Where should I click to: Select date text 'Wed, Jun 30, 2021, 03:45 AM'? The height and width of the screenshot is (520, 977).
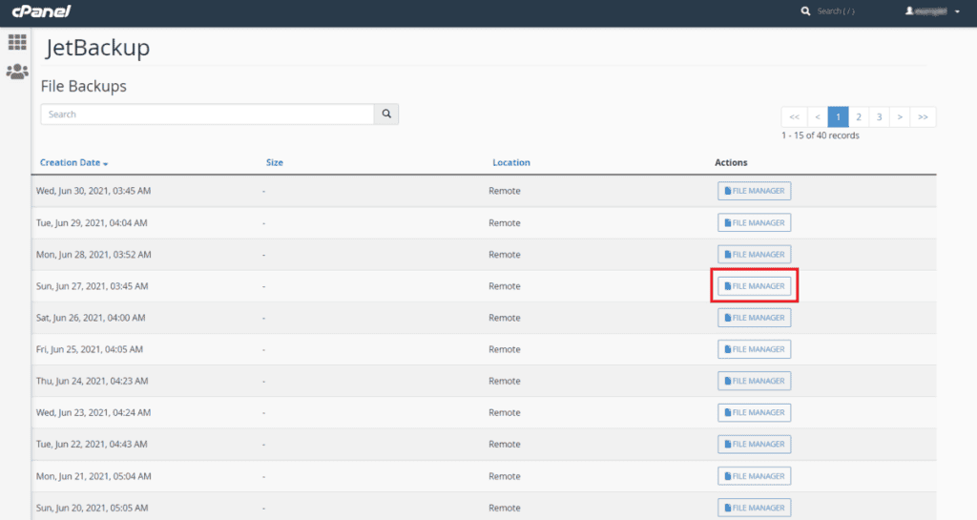(94, 191)
